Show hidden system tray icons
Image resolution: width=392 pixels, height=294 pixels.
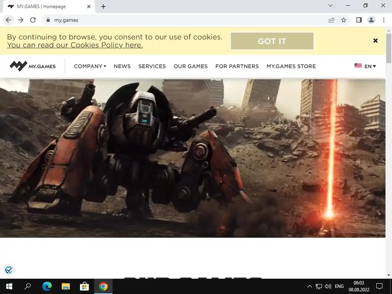(x=309, y=286)
